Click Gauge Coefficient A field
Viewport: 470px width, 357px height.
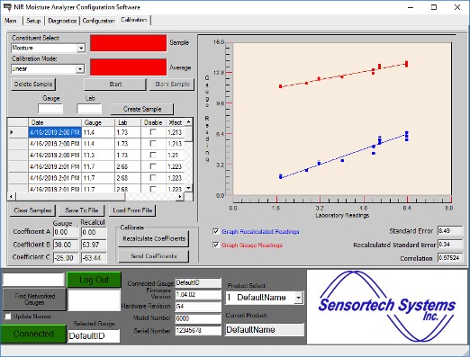click(x=66, y=232)
